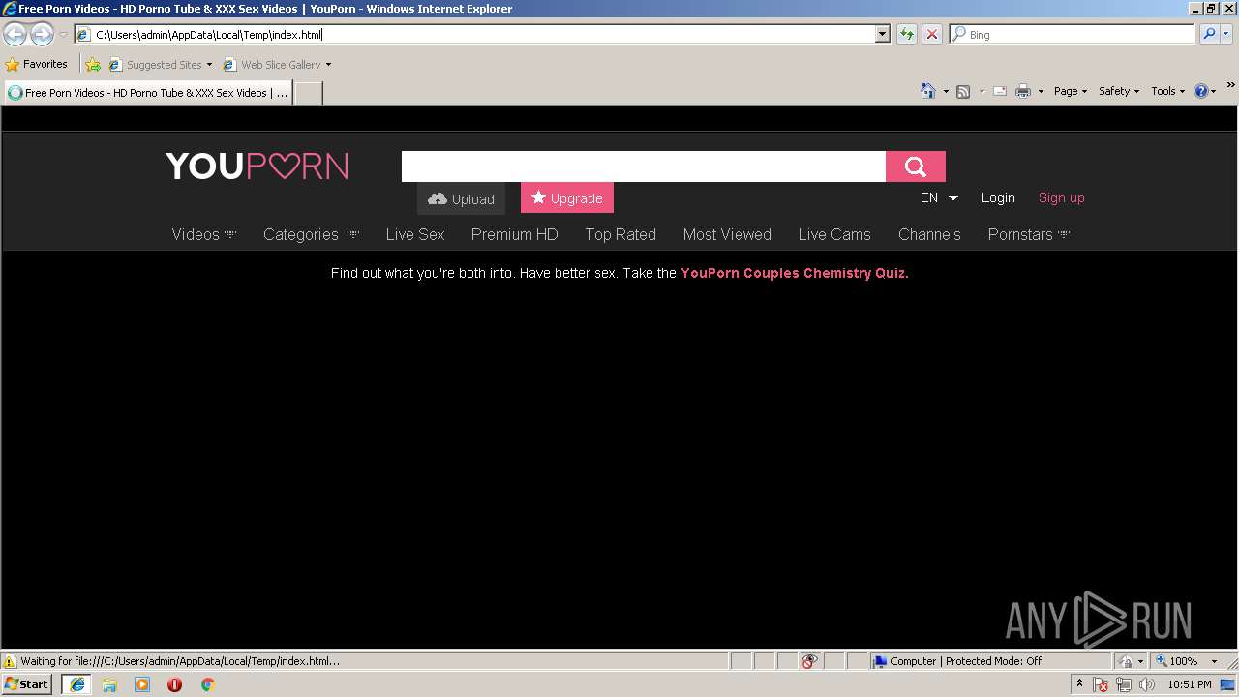Click the Print icon
This screenshot has width=1239, height=697.
[1023, 91]
